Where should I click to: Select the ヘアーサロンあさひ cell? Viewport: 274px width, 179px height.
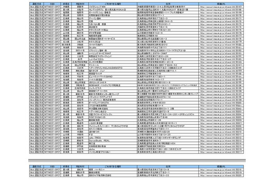[113, 111]
